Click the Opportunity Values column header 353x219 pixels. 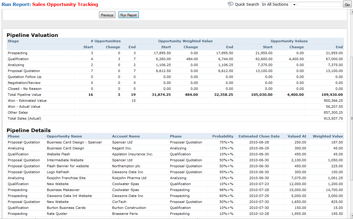coord(289,41)
